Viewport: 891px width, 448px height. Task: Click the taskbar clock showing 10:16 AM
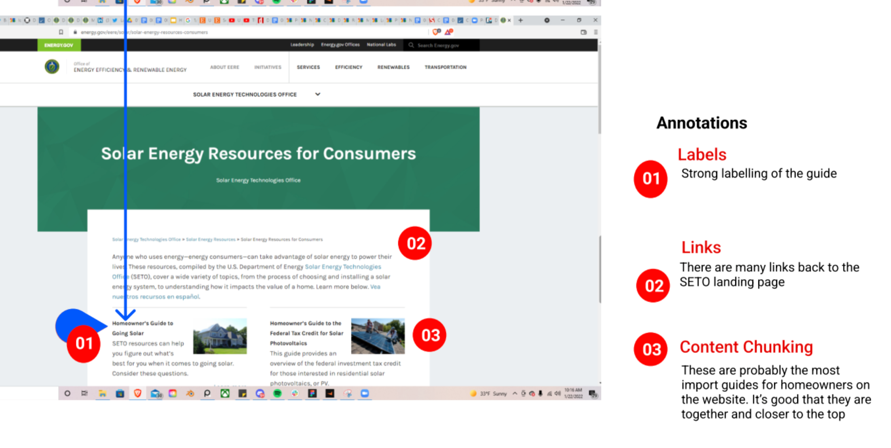click(573, 393)
